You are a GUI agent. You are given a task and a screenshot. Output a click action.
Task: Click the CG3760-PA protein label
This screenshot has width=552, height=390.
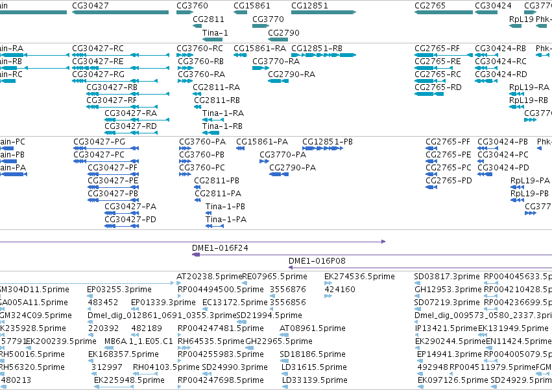[x=202, y=142]
